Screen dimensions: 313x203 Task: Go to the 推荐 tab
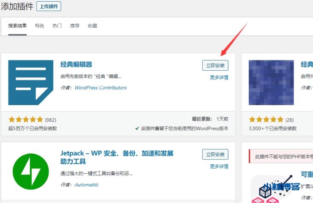pyautogui.click(x=75, y=26)
